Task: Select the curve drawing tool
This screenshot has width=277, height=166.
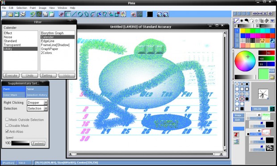Action: tap(92, 14)
